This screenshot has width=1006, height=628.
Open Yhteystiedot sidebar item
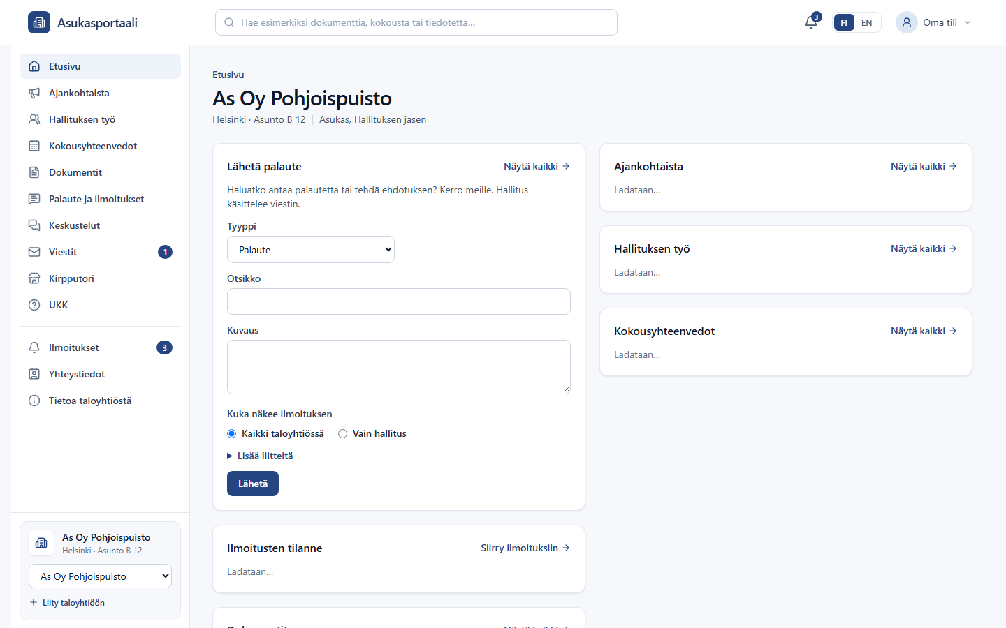pyautogui.click(x=100, y=374)
